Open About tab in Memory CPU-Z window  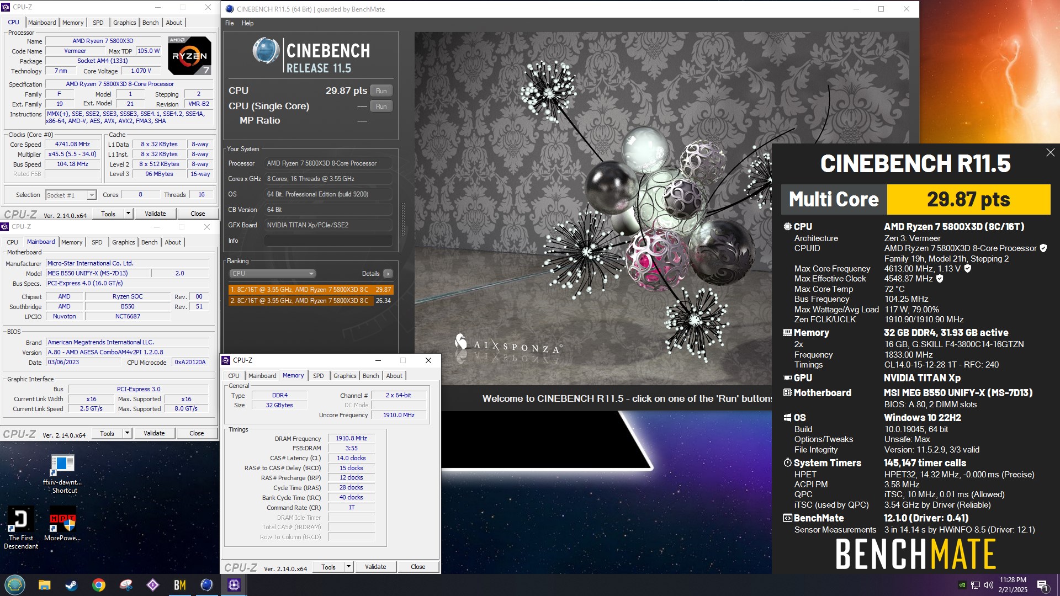394,376
